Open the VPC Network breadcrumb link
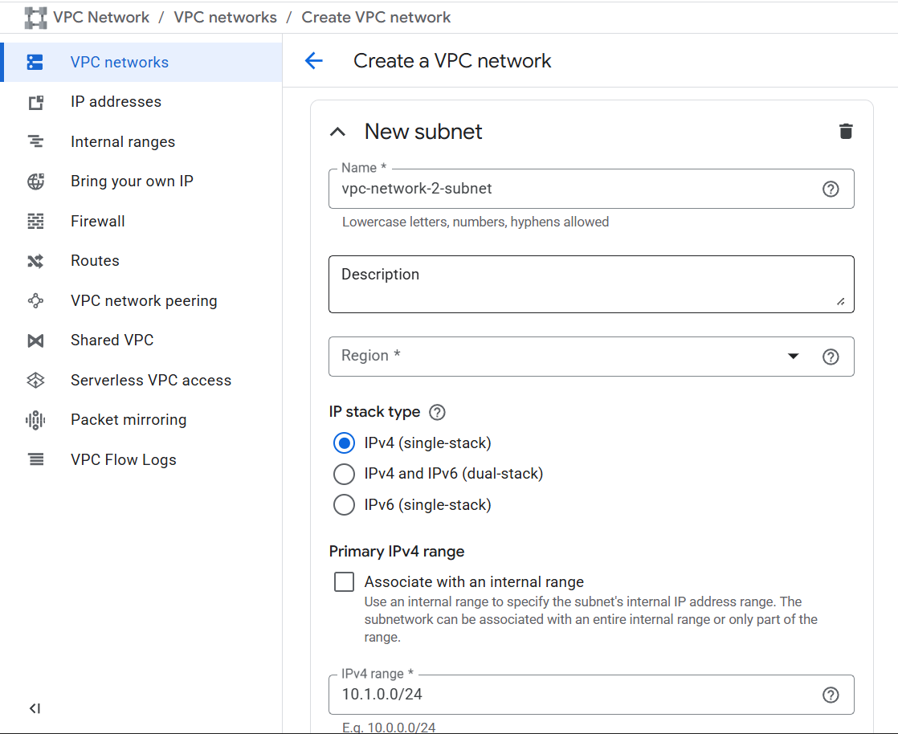Screen dimensions: 898x734 coord(101,17)
